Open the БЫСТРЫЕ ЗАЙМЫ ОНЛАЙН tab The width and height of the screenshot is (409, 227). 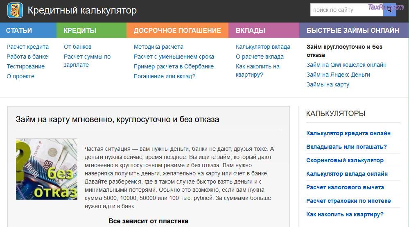(x=354, y=30)
